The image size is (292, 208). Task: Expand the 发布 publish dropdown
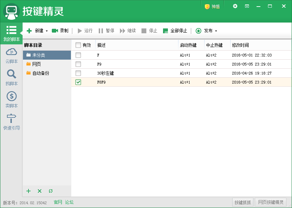[x=216, y=31]
